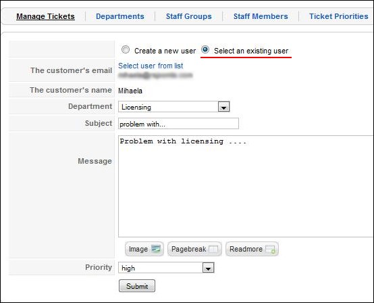Click the Readmore button icon
This screenshot has width=374, height=303.
coord(270,250)
